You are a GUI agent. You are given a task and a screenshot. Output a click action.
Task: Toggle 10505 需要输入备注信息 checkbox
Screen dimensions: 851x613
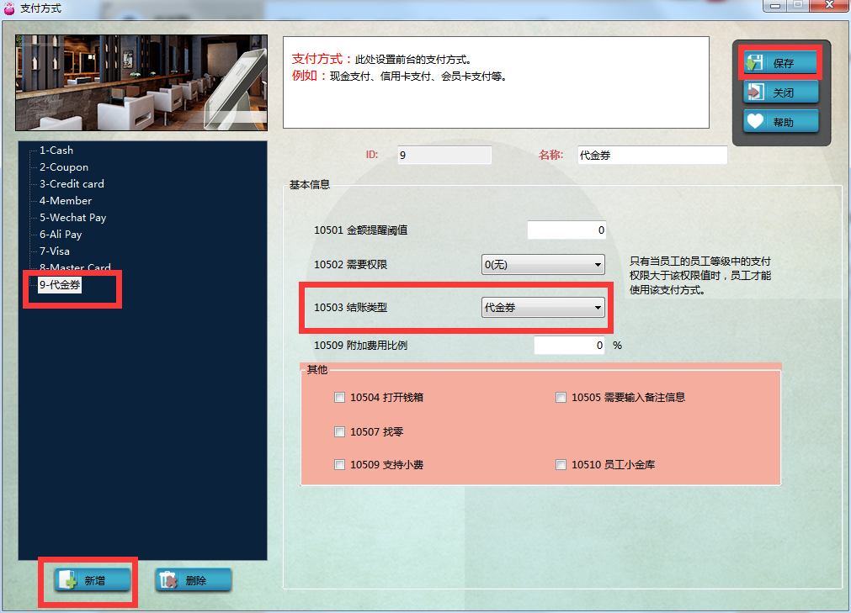(x=561, y=397)
